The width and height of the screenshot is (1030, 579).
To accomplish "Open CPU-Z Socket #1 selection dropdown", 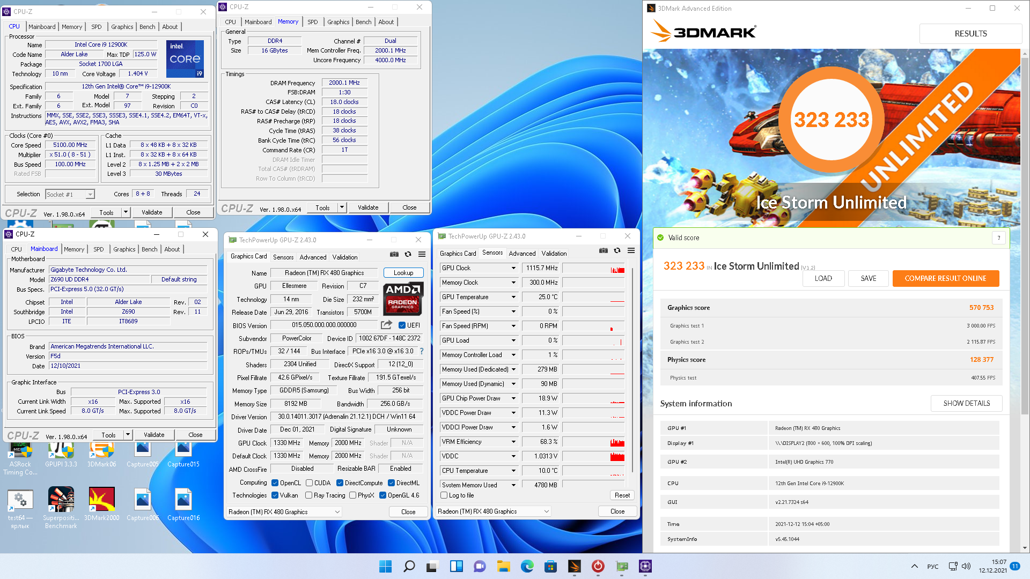I will (70, 195).
